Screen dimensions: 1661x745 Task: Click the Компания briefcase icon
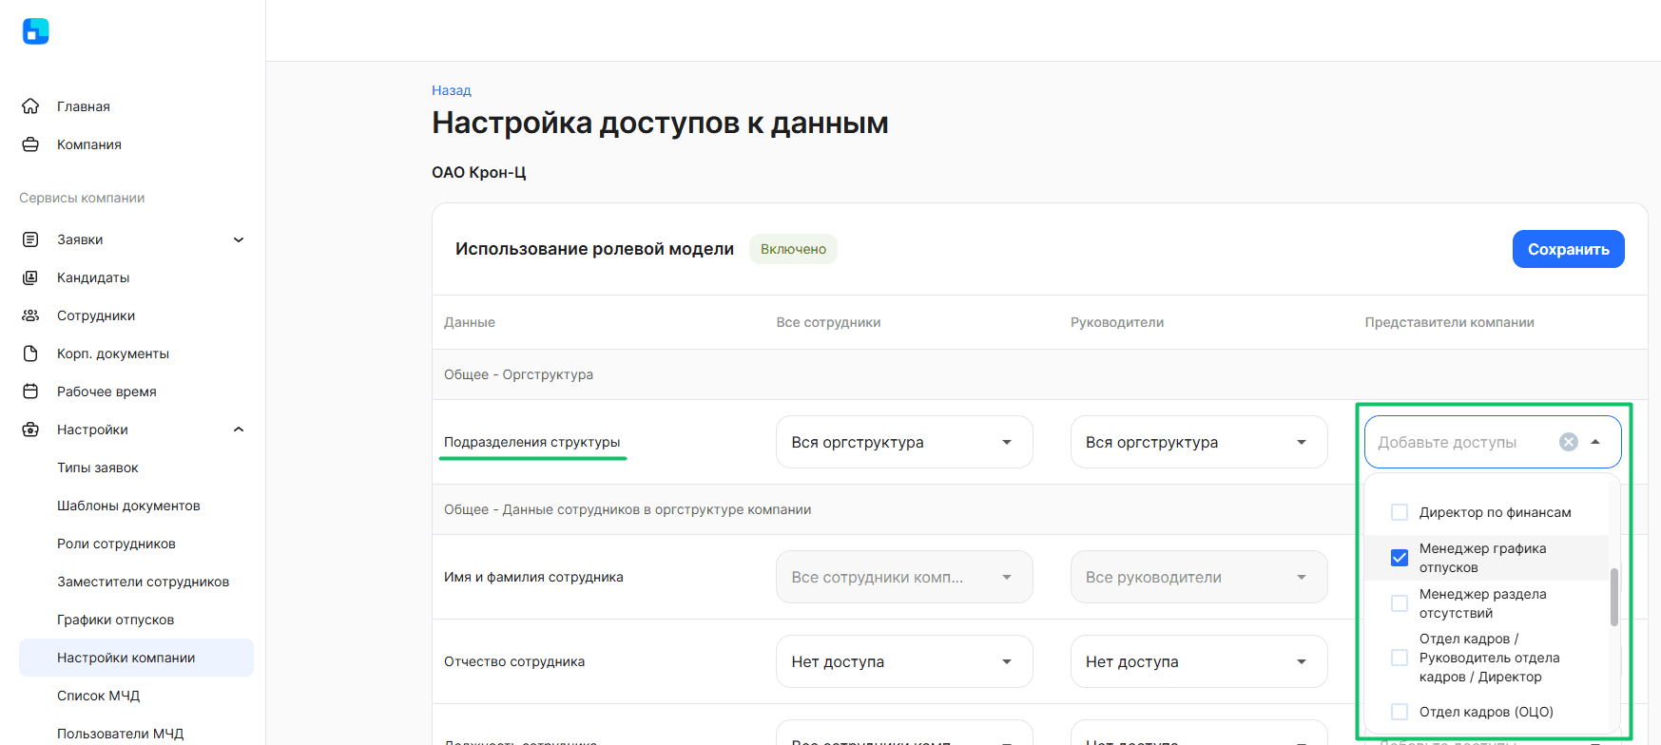[30, 144]
